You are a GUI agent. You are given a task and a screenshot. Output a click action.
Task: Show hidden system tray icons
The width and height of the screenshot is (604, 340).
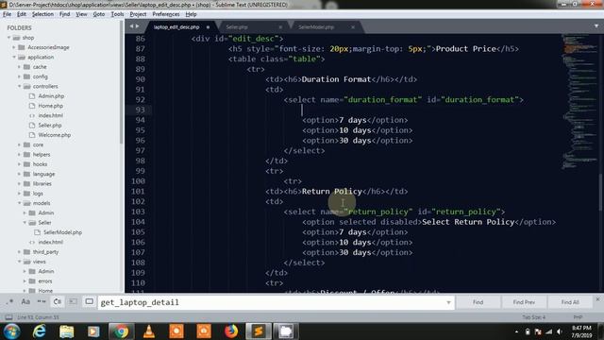point(516,331)
